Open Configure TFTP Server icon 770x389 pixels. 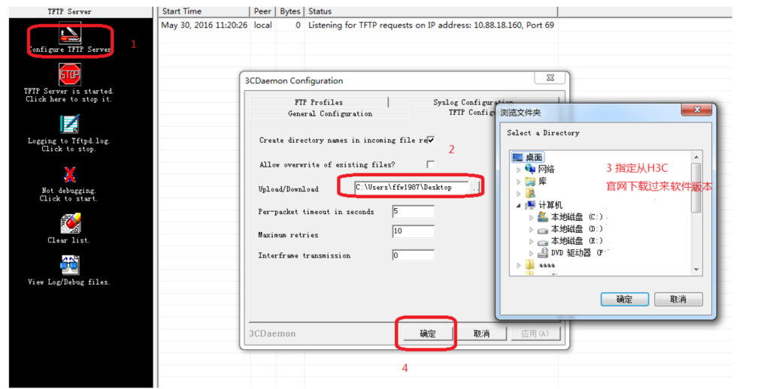point(70,33)
